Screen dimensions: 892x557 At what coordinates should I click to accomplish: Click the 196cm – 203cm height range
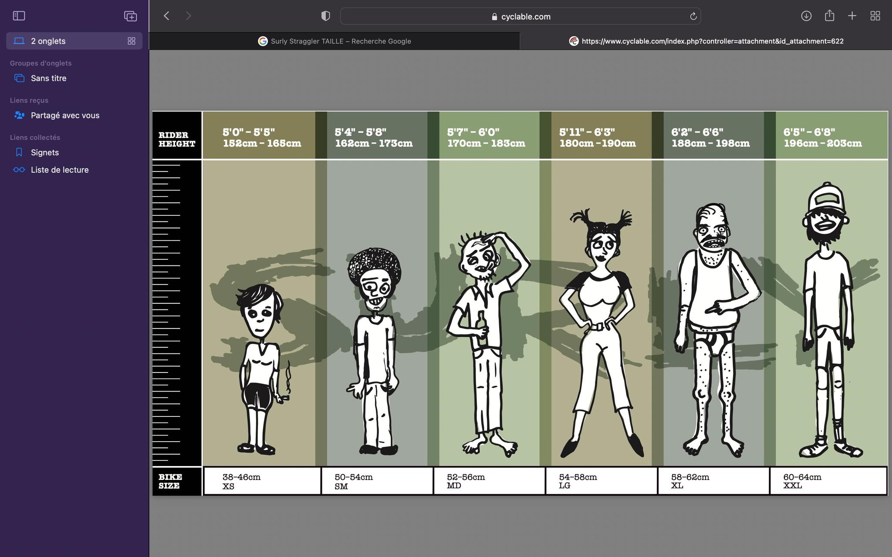coord(823,143)
